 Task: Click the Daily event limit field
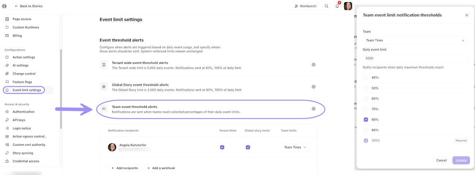click(415, 58)
